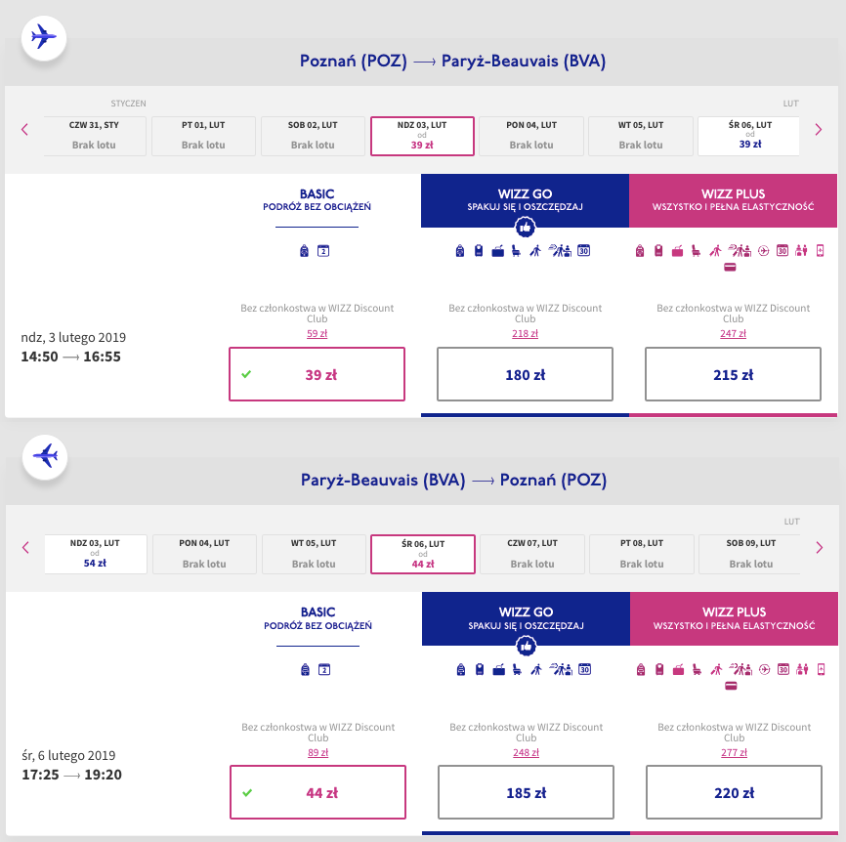846x842 pixels.
Task: Click the date text śr, 6 lutego 2019
Action: [68, 756]
